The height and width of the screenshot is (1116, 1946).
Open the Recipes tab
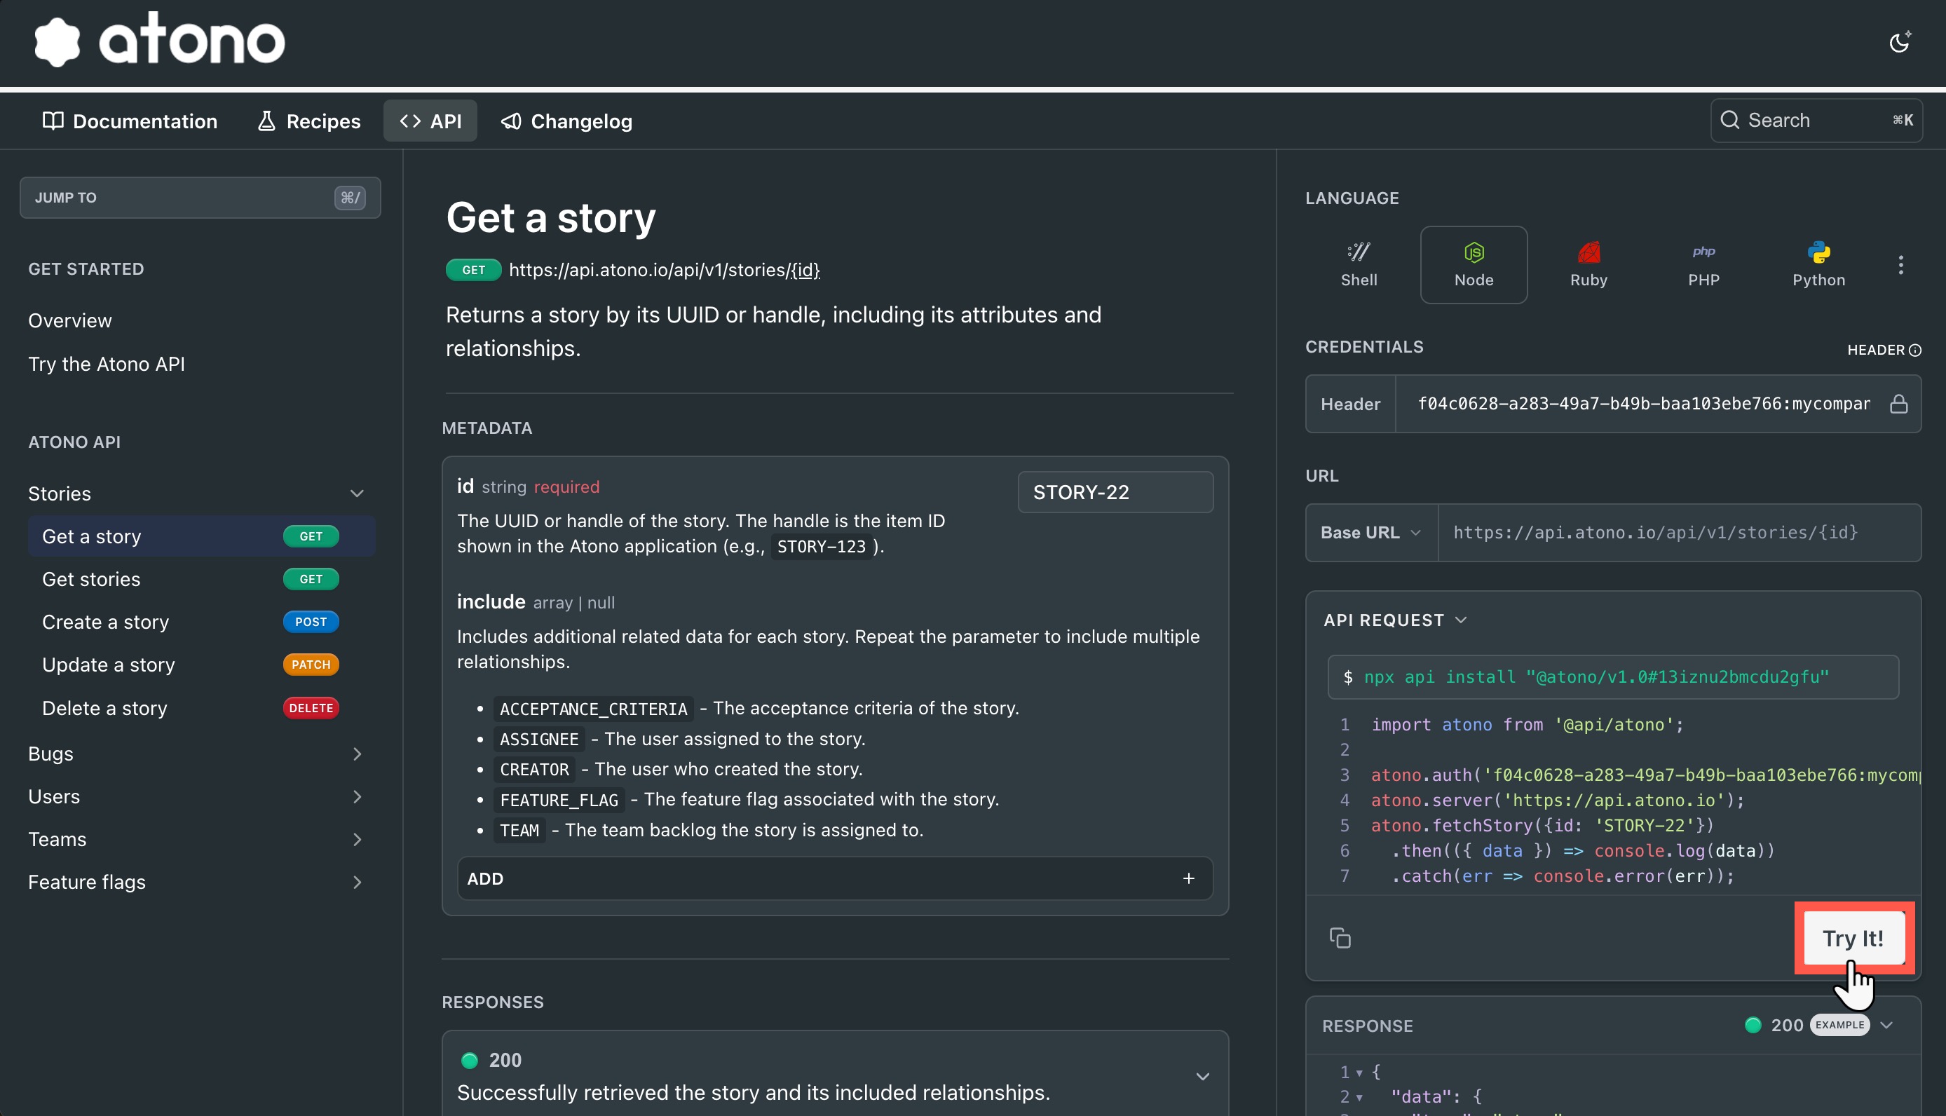click(x=308, y=121)
